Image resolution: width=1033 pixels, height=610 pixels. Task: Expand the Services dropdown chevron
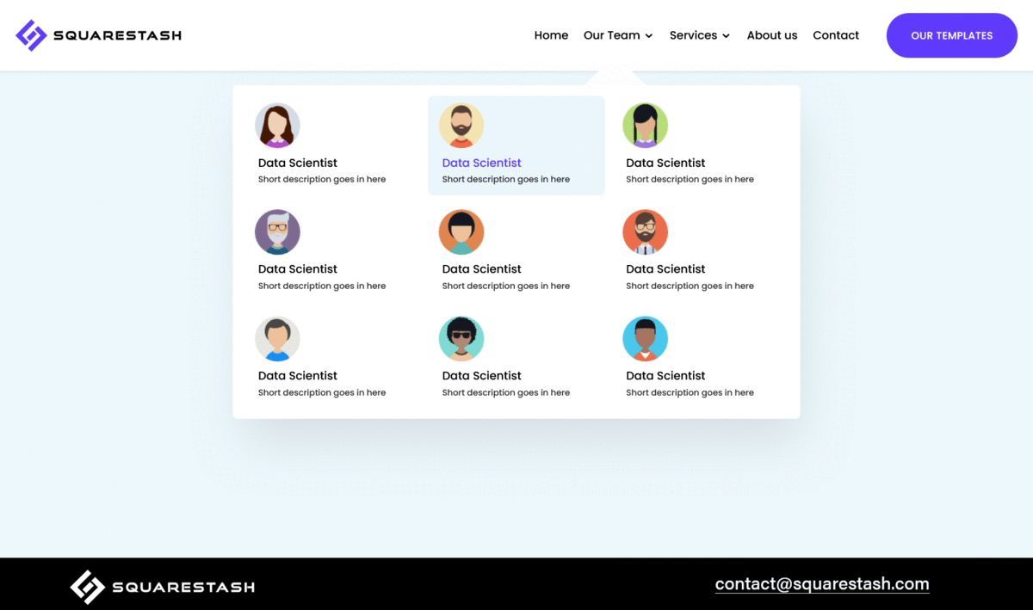726,36
